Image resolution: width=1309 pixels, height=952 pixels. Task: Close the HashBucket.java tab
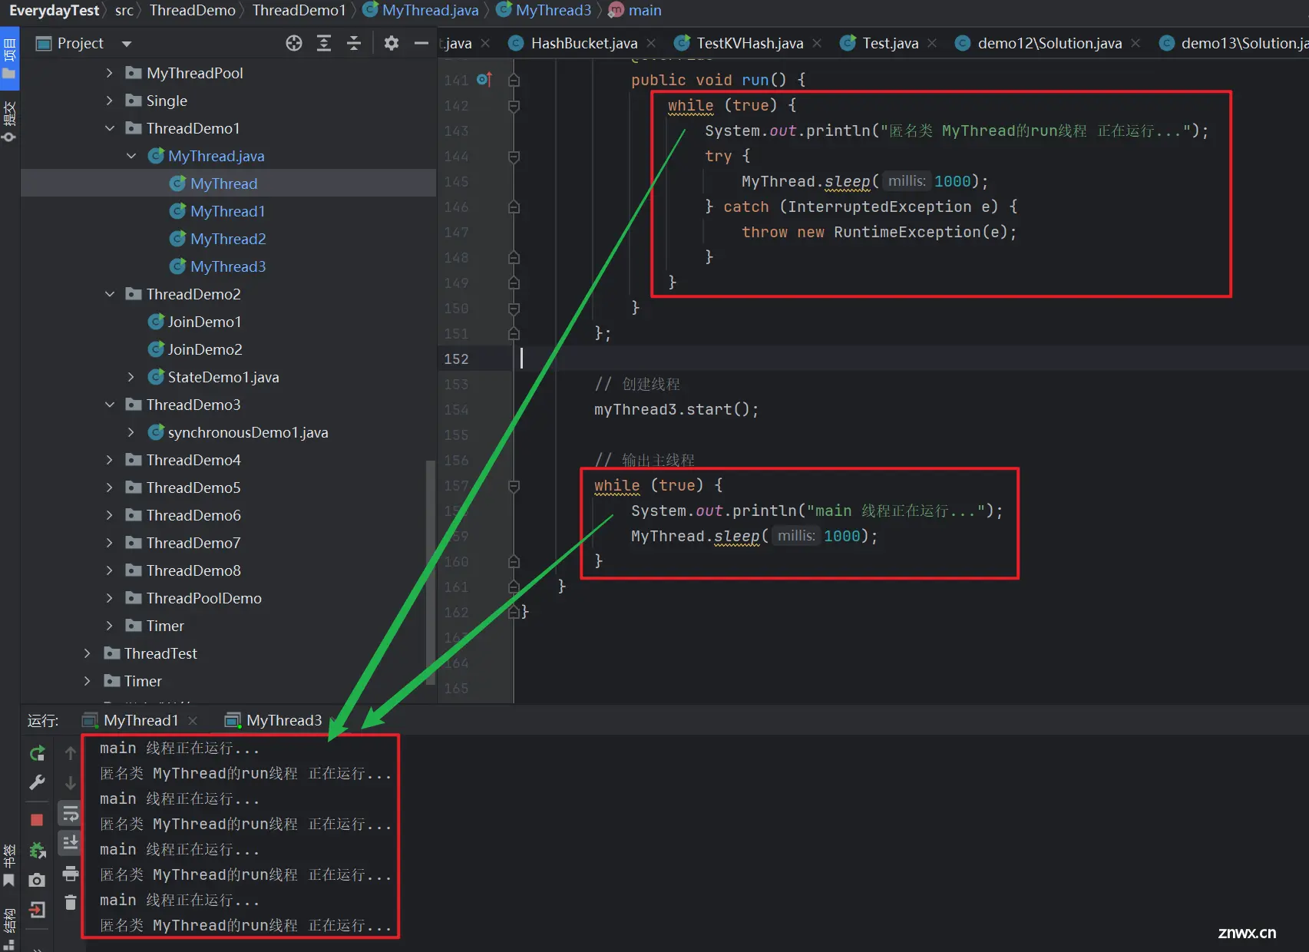[x=651, y=43]
